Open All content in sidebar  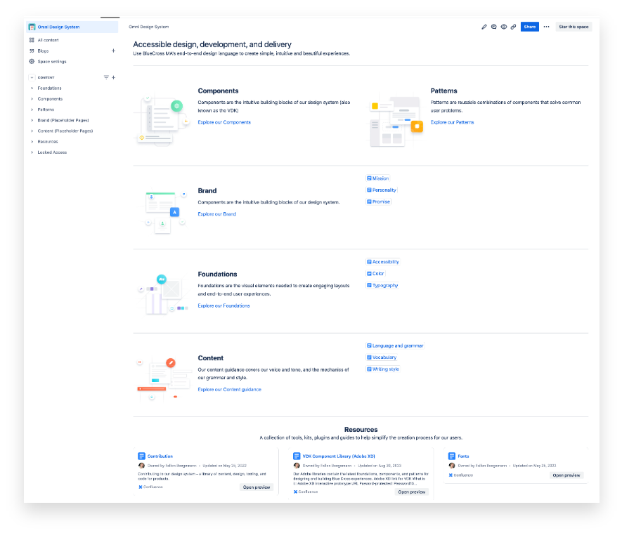pos(48,40)
